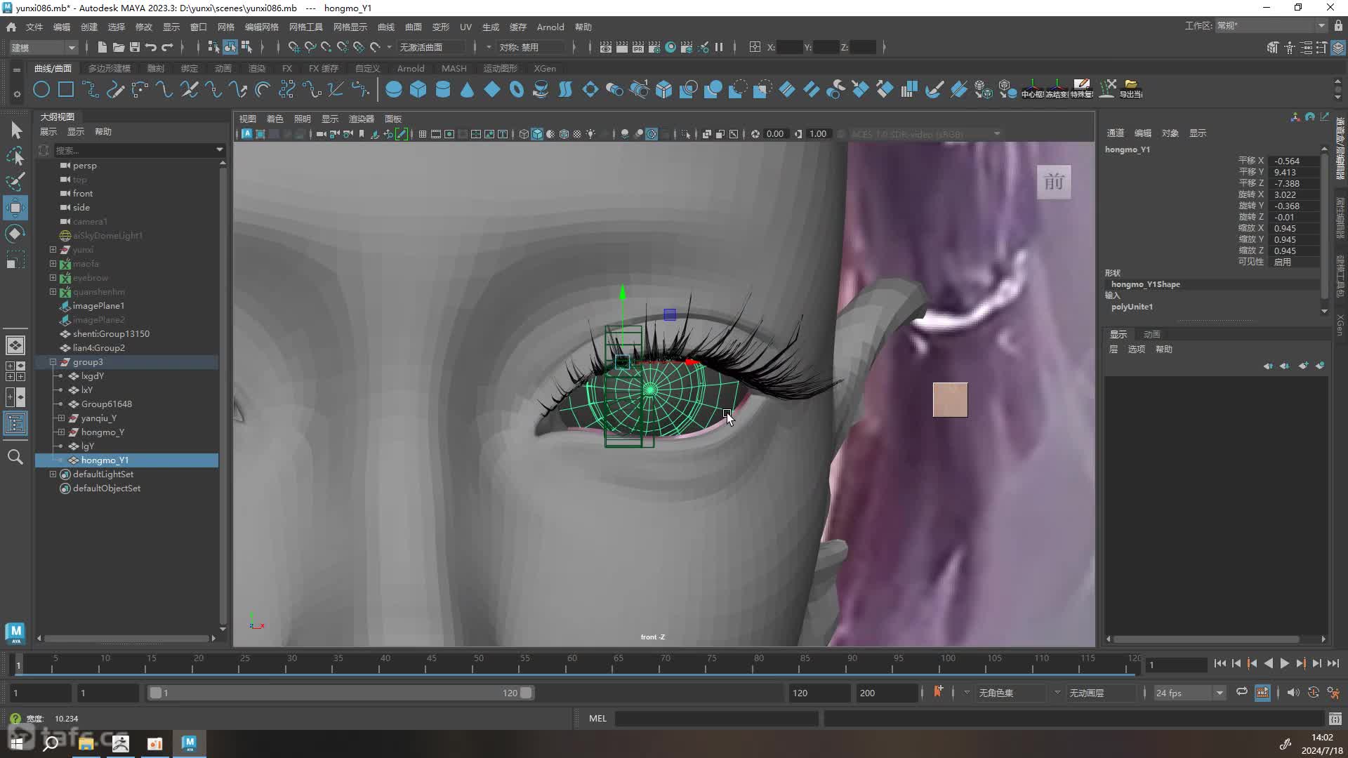Click the New Scene icon

pyautogui.click(x=103, y=47)
